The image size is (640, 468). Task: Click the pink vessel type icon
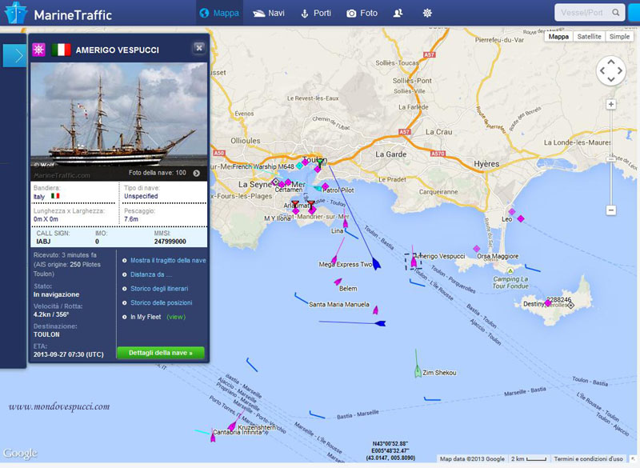pyautogui.click(x=38, y=50)
